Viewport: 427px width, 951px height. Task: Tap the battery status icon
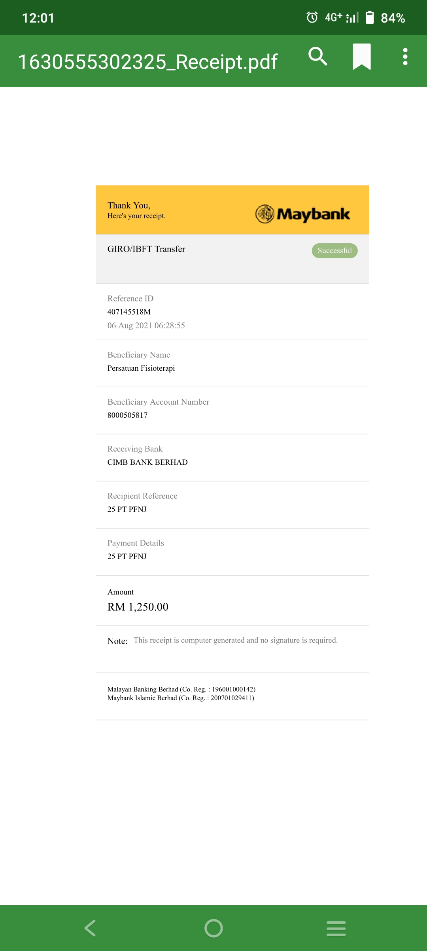tap(370, 17)
